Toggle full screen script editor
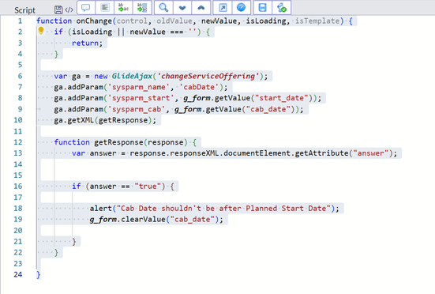 (x=223, y=7)
